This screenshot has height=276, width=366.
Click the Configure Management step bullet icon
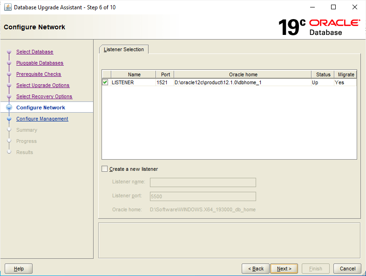(9, 119)
